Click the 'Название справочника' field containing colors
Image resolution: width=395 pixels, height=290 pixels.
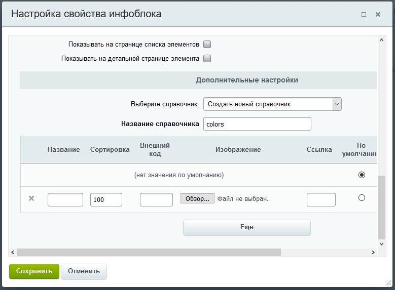(257, 124)
